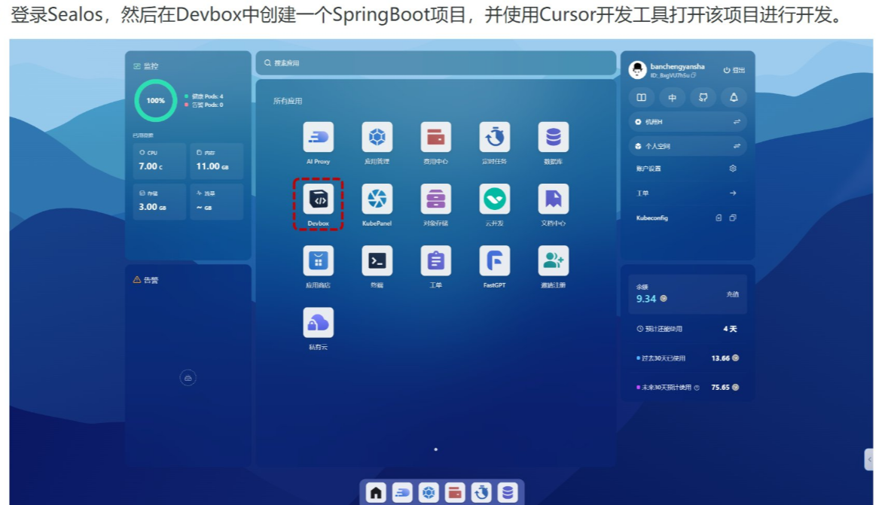Screen dimensions: 891x505
Task: Click the user avatar picture
Action: [638, 70]
